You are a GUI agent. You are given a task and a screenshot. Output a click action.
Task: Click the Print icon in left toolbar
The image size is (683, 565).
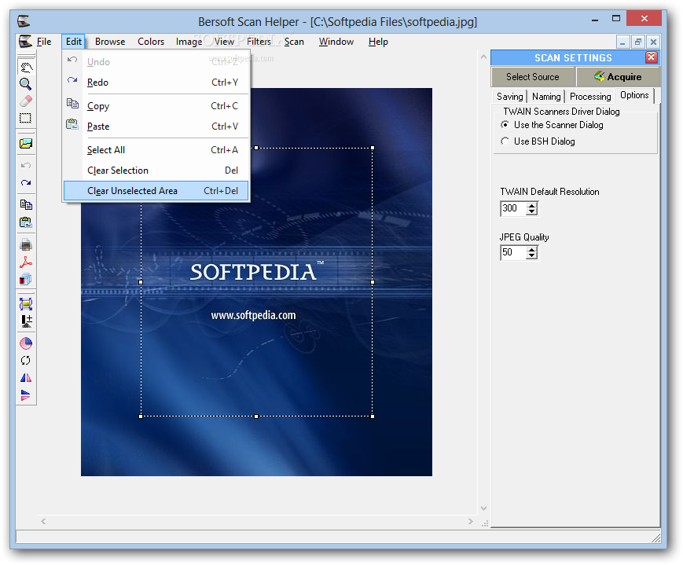26,245
